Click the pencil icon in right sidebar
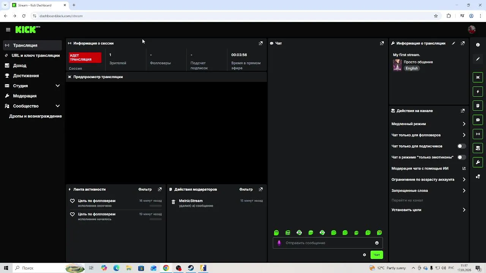Image resolution: width=486 pixels, height=273 pixels. [478, 59]
